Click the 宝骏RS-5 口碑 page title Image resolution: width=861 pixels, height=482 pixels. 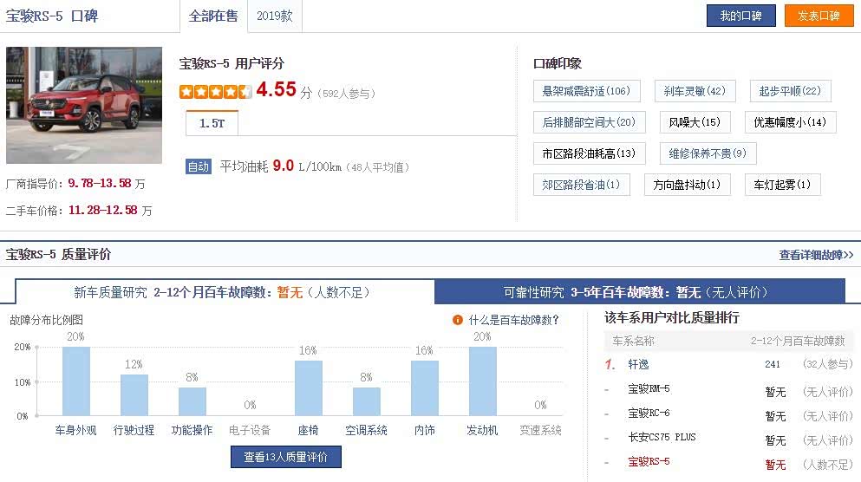52,16
